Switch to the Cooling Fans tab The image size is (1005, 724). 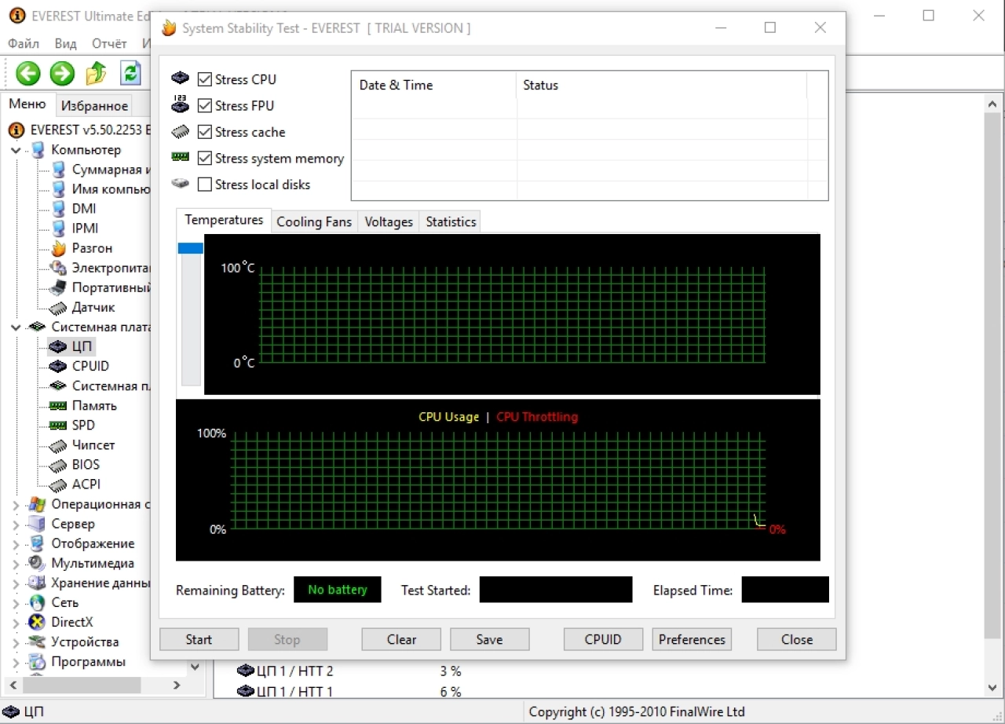314,221
